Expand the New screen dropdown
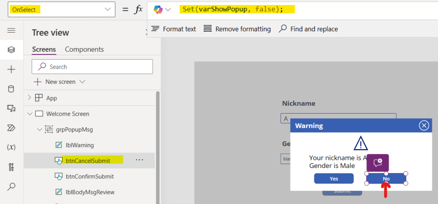The image size is (438, 204). 82,82
